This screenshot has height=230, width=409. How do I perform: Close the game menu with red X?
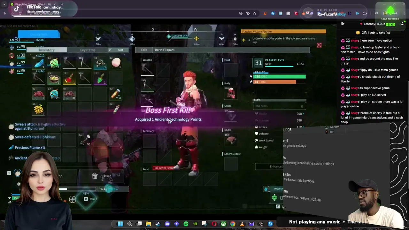pyautogui.click(x=319, y=45)
